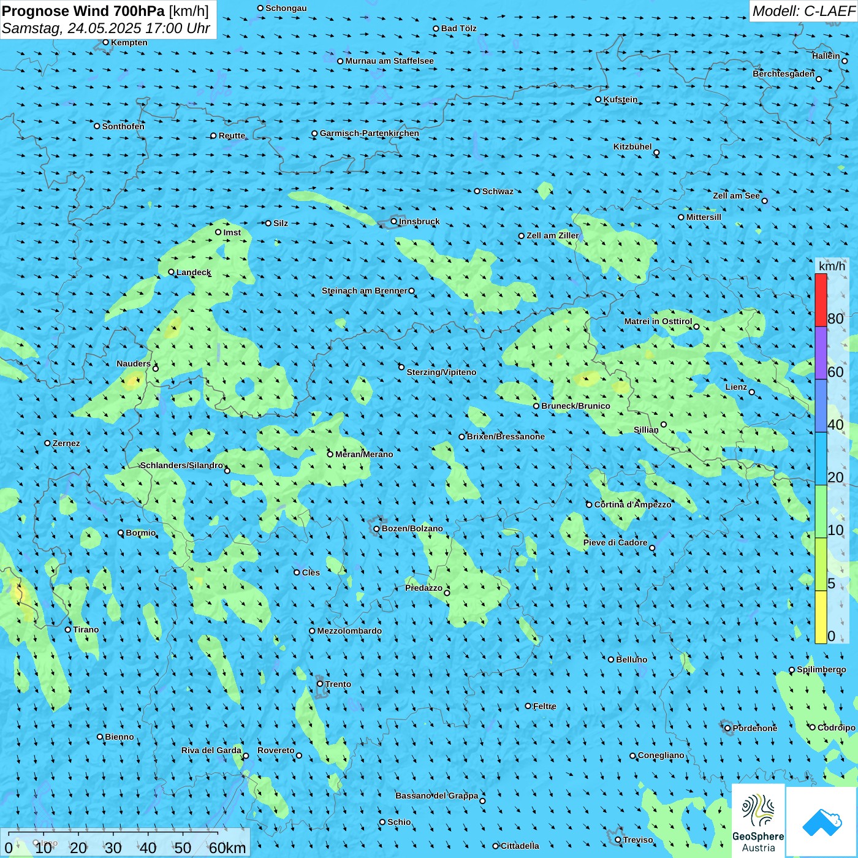Screen dimensions: 858x858
Task: Click the Rovereto label
Action: pyautogui.click(x=276, y=750)
